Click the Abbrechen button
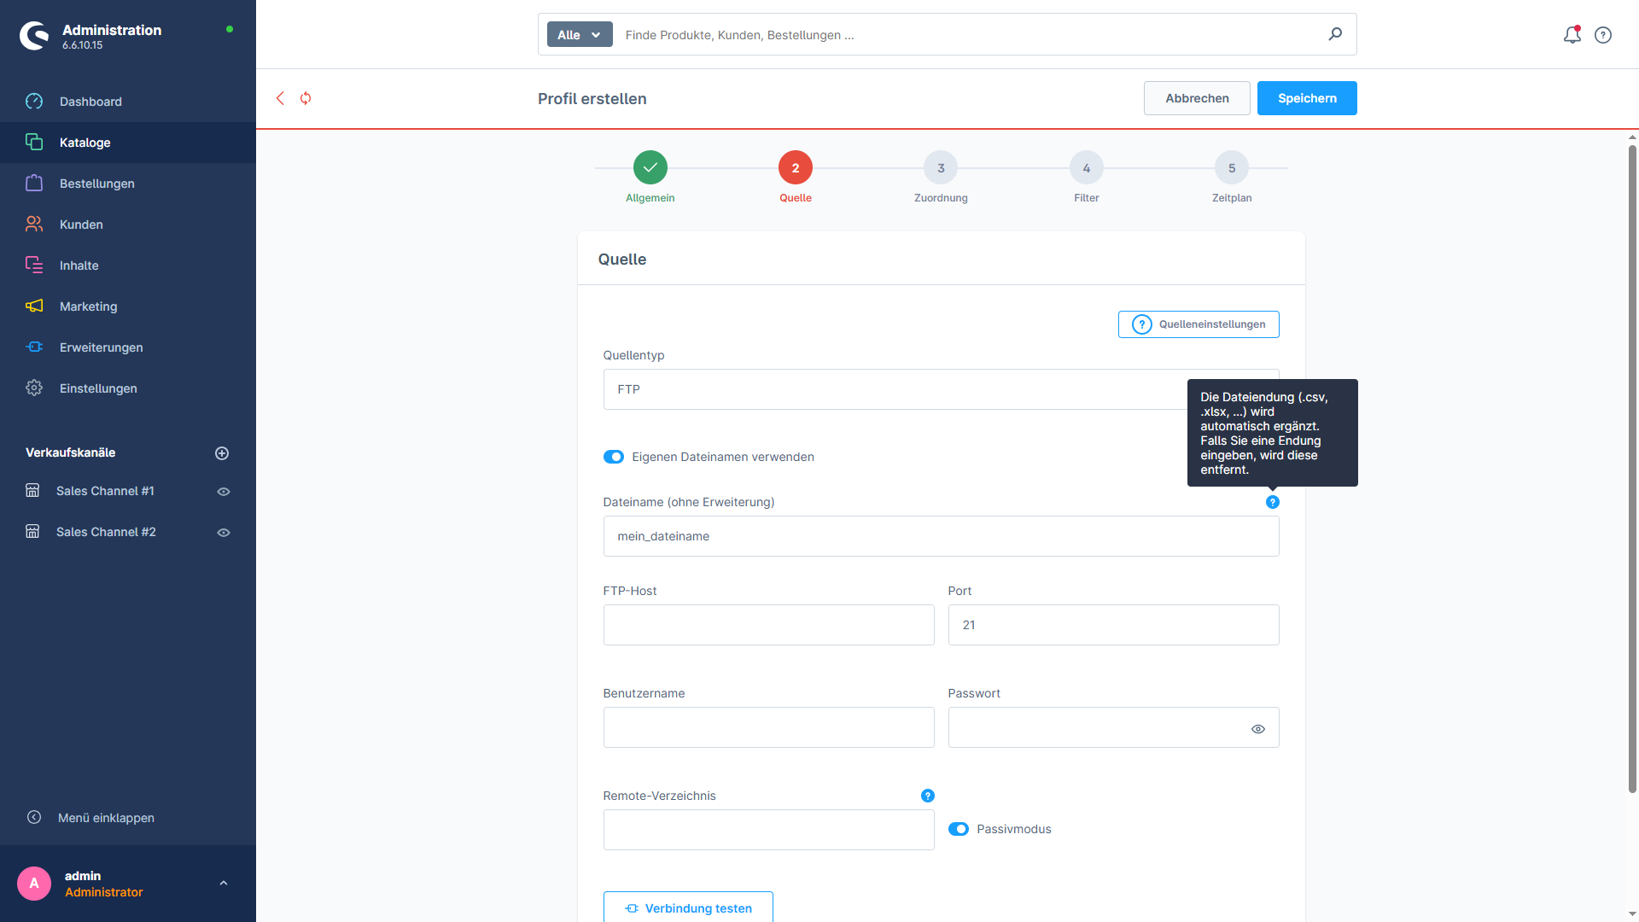This screenshot has width=1639, height=922. point(1197,98)
